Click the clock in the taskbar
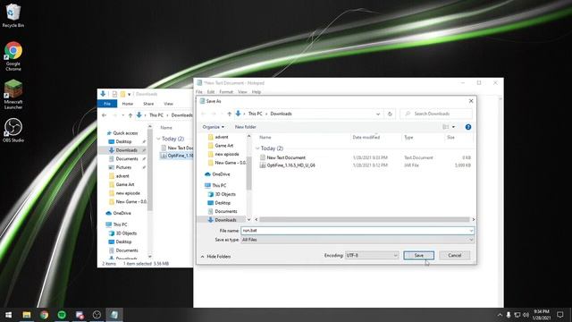The width and height of the screenshot is (572, 322). pyautogui.click(x=542, y=315)
